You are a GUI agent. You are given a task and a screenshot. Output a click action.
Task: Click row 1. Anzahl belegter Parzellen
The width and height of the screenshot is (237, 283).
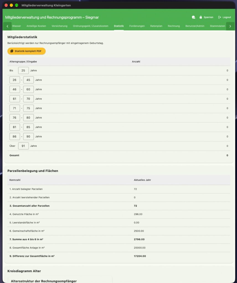tap(119, 189)
